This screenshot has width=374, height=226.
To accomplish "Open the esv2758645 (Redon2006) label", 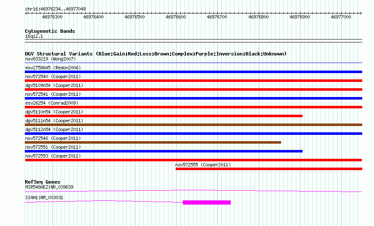I will 53,68.
